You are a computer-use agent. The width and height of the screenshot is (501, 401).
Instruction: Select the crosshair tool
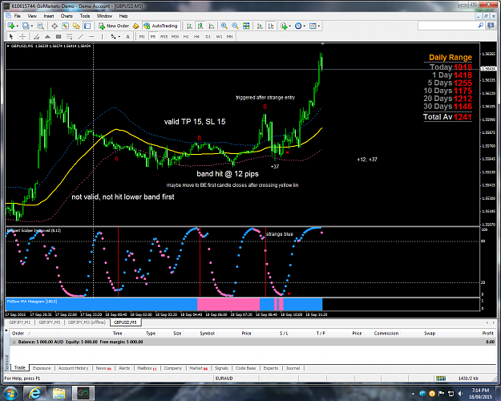click(22, 36)
